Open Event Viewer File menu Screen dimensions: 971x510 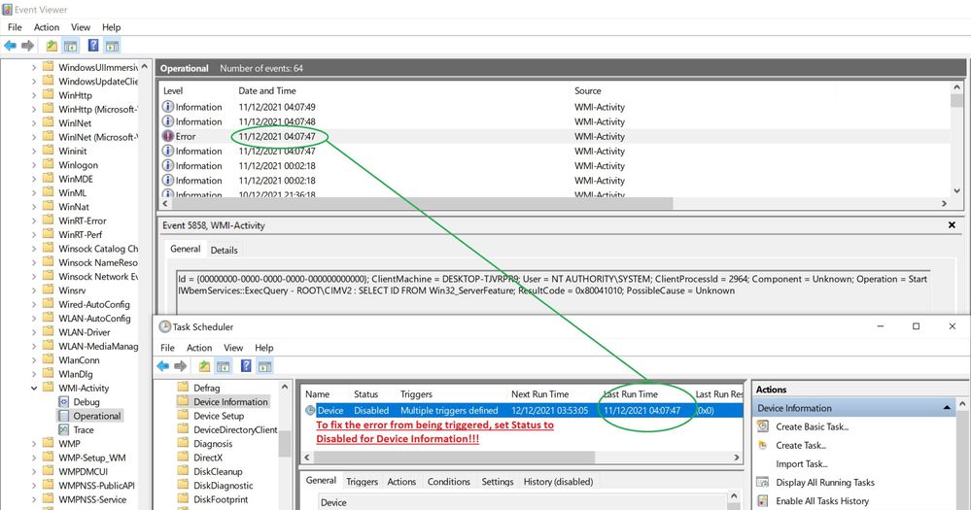point(15,27)
